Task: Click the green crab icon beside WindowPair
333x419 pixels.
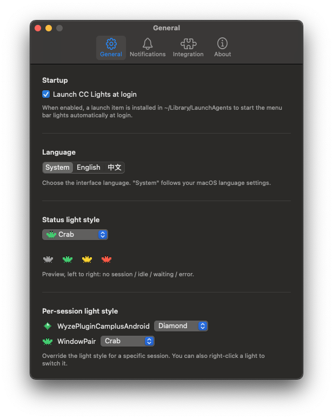Action: coord(48,341)
